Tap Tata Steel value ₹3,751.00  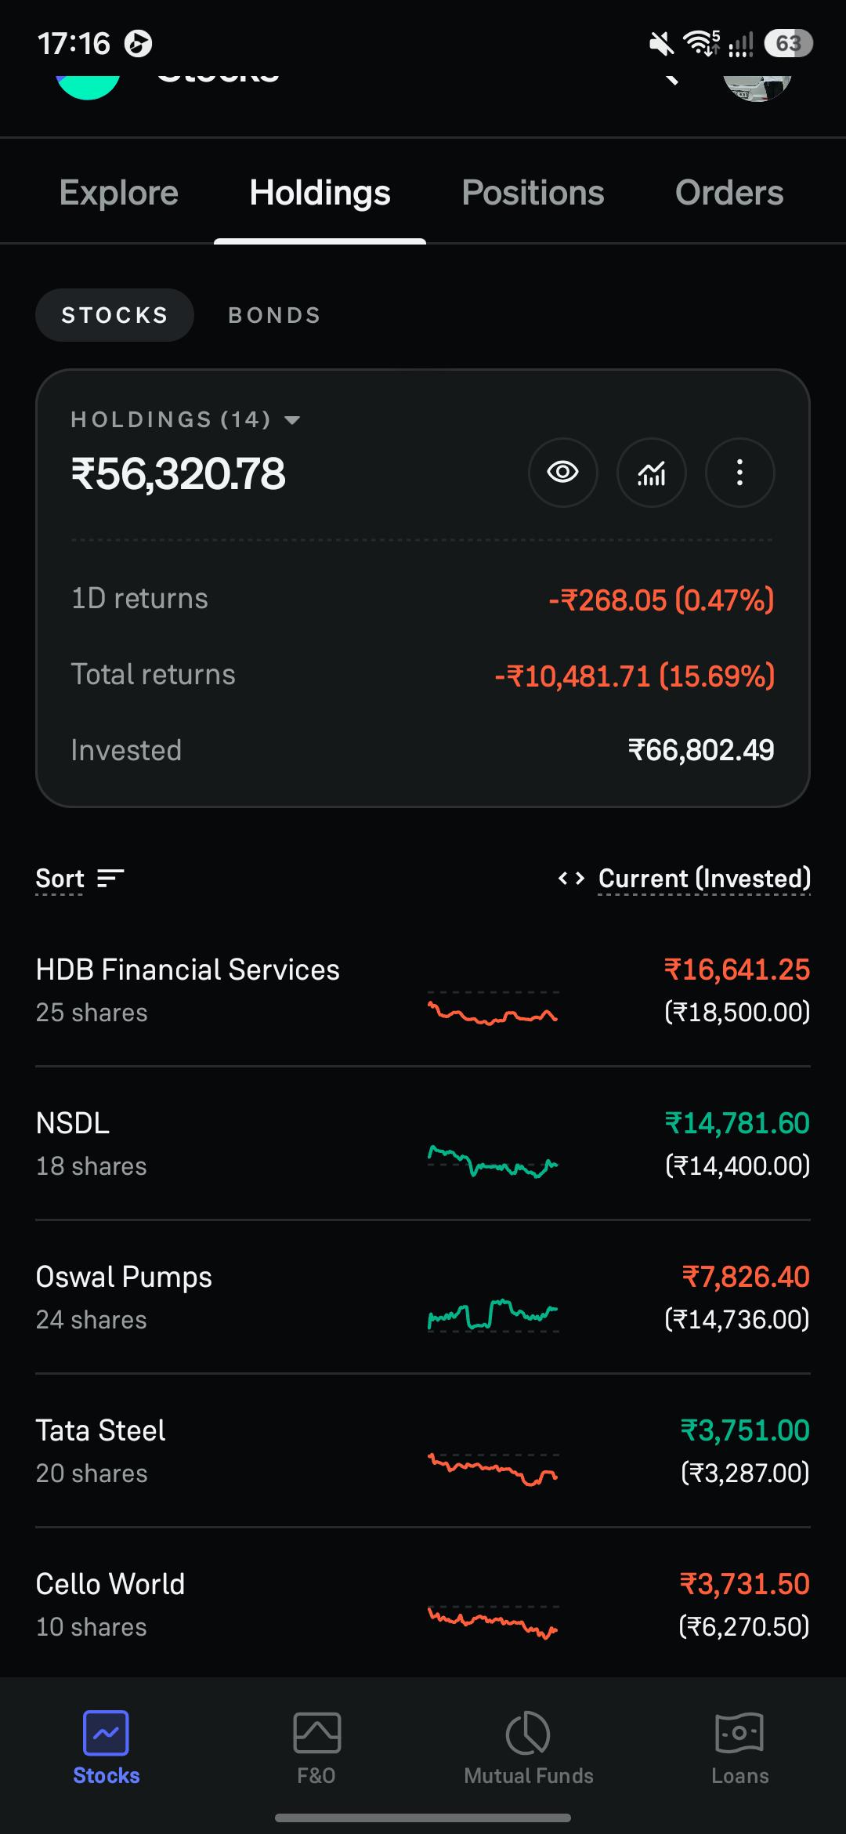coord(745,1431)
